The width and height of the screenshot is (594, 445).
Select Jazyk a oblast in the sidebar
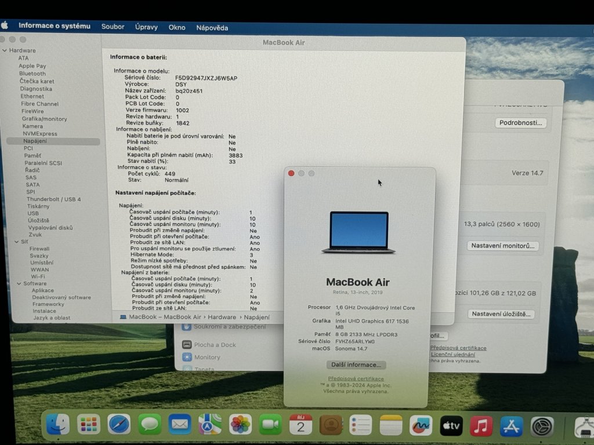click(52, 318)
